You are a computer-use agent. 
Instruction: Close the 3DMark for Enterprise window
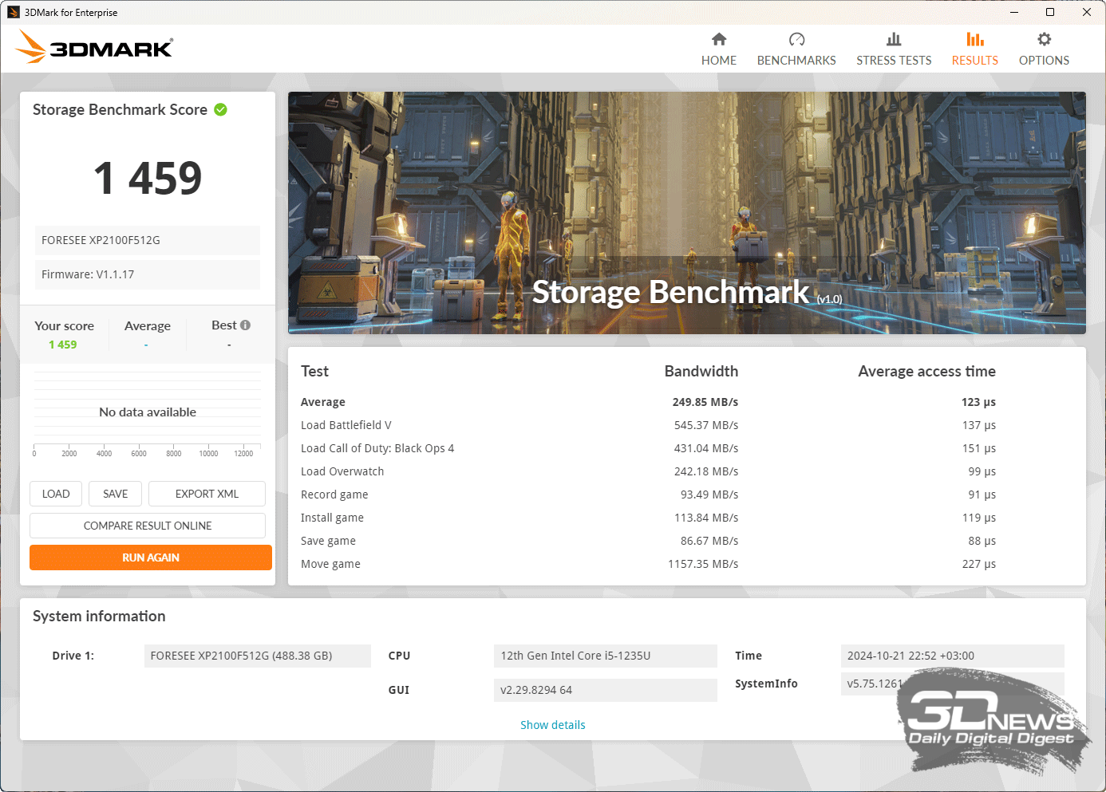coord(1087,12)
